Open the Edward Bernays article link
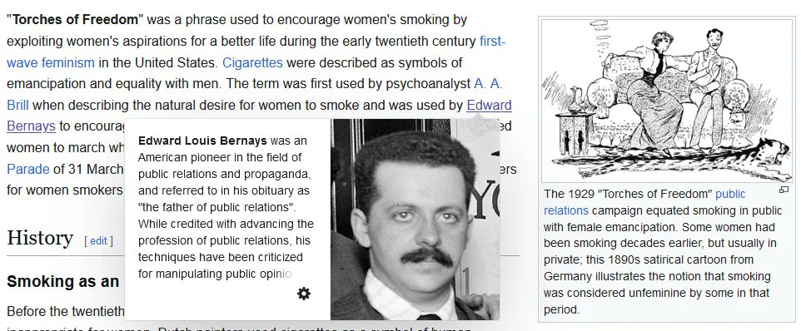Viewport: 801px width, 331px height. (489, 105)
